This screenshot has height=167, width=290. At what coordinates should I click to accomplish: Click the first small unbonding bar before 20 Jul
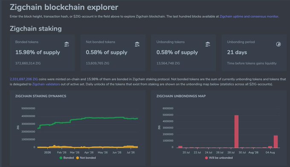[180, 147]
